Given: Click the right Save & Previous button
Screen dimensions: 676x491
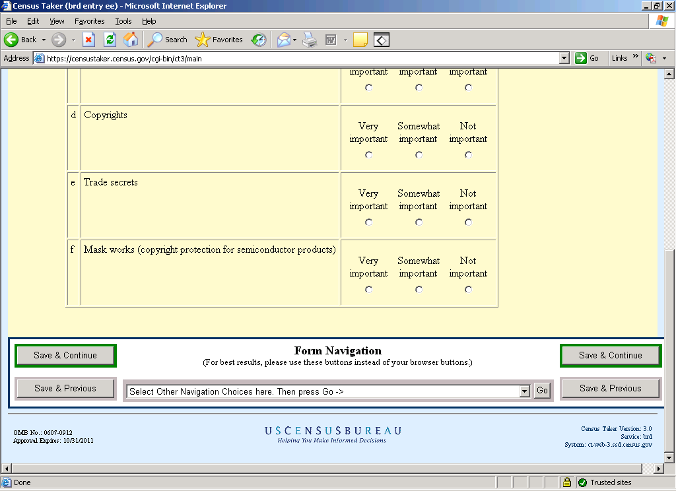Looking at the screenshot, I should pyautogui.click(x=610, y=389).
